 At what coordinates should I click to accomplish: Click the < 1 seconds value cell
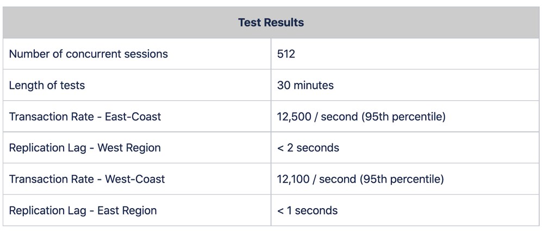click(x=307, y=210)
